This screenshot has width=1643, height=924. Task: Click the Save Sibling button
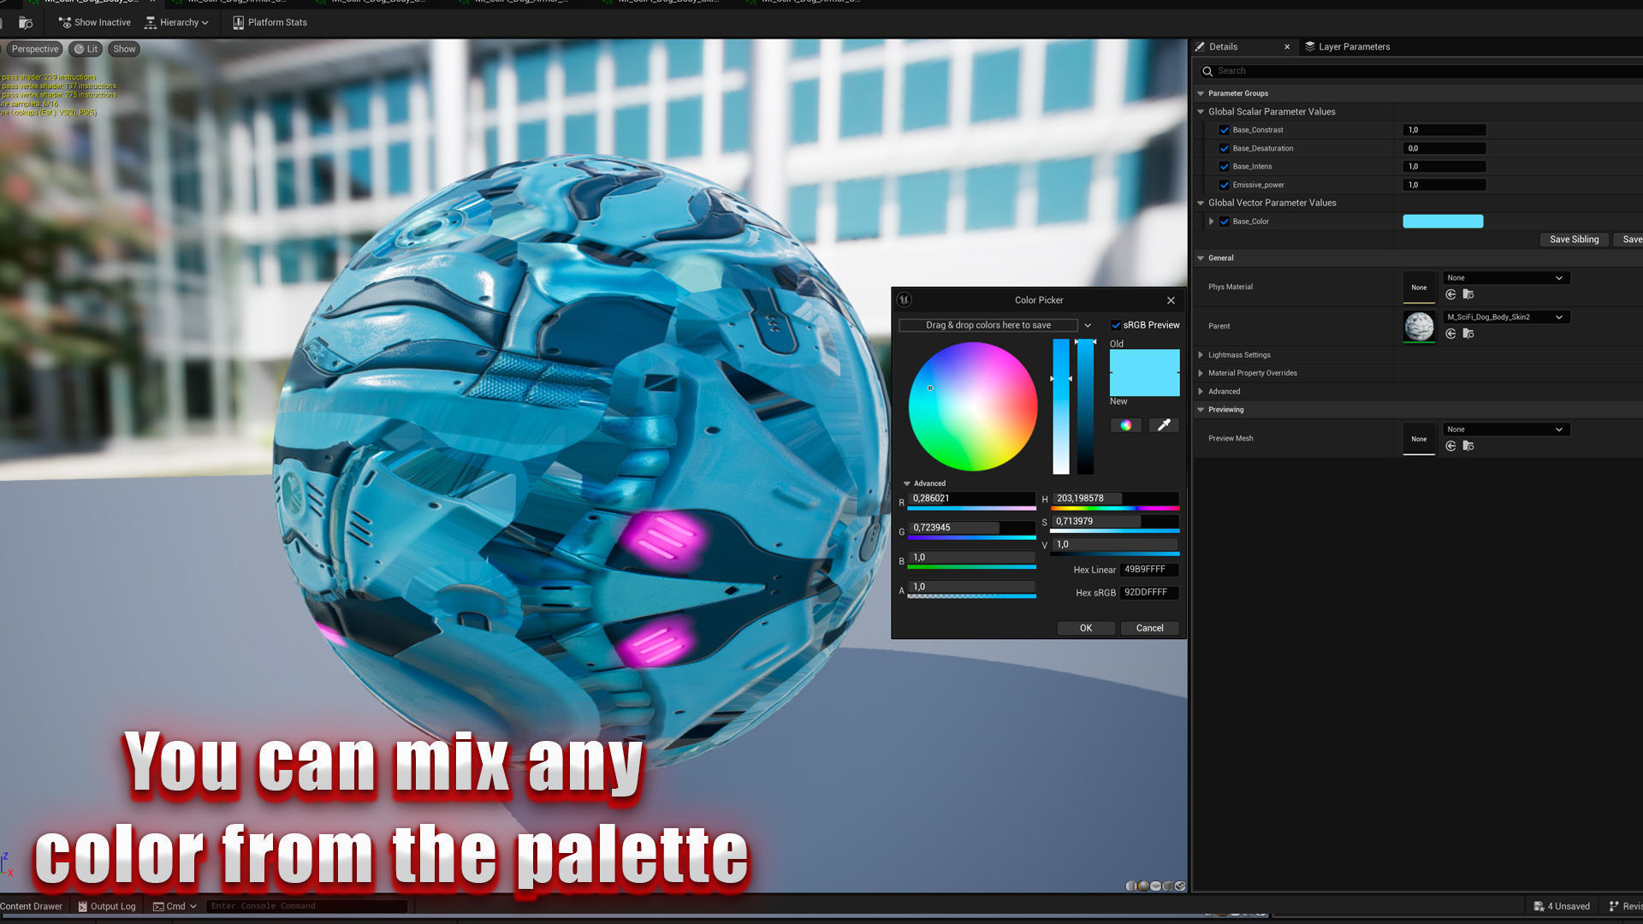pos(1573,240)
